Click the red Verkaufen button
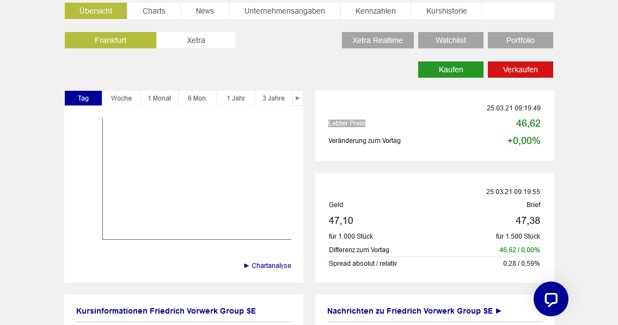 coord(520,69)
